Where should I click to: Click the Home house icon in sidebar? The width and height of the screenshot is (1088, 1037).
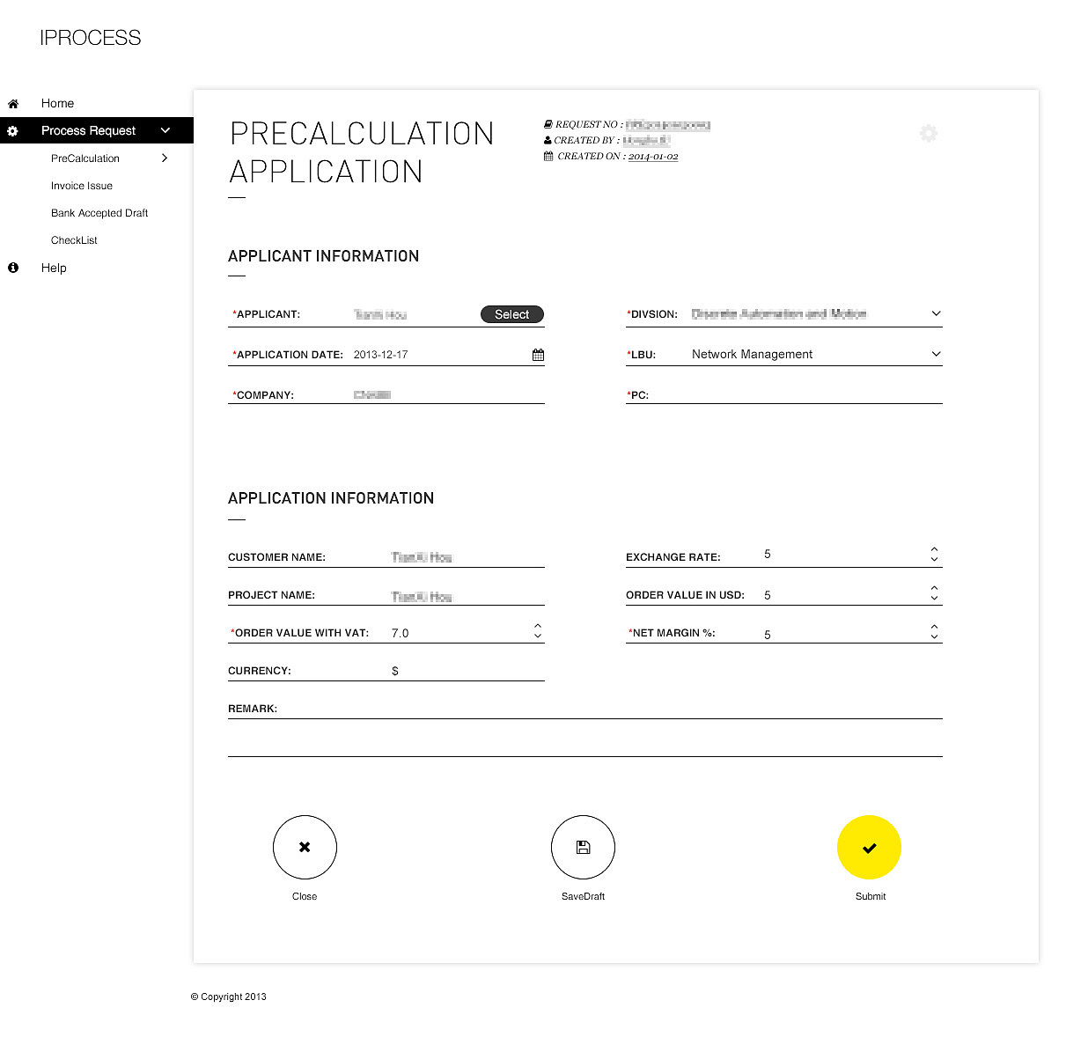pyautogui.click(x=13, y=104)
